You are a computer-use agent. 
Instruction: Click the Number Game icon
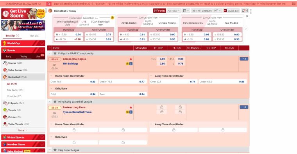coord(5,144)
